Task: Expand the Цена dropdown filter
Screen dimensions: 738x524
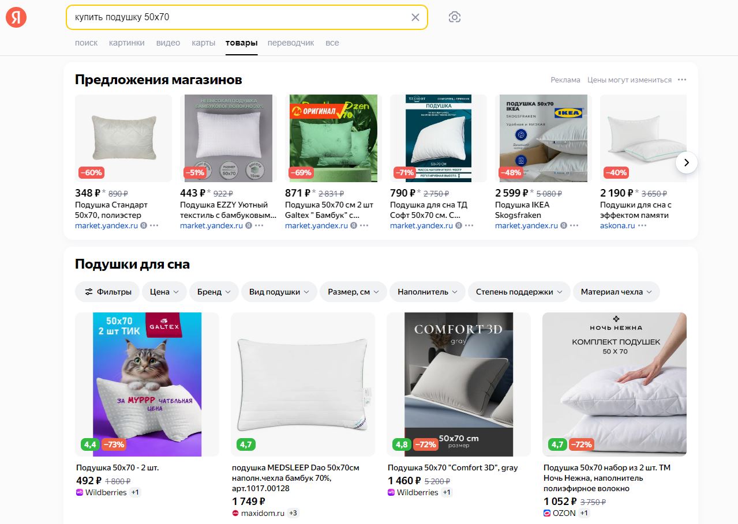Action: pos(164,292)
